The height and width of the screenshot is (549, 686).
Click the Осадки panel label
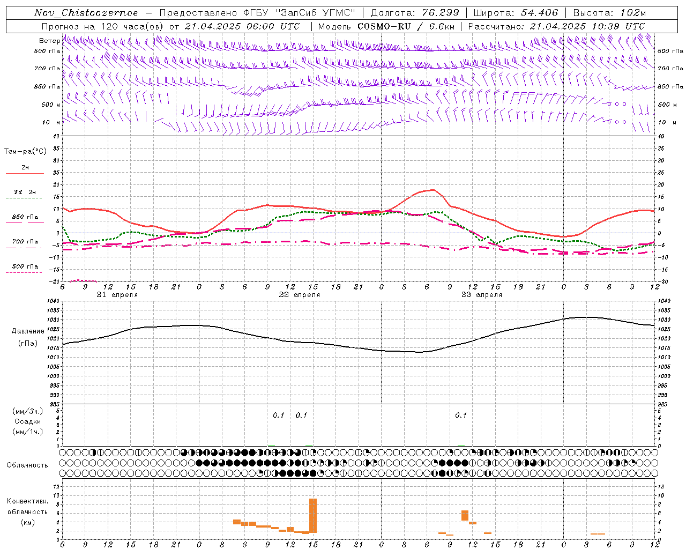27,421
